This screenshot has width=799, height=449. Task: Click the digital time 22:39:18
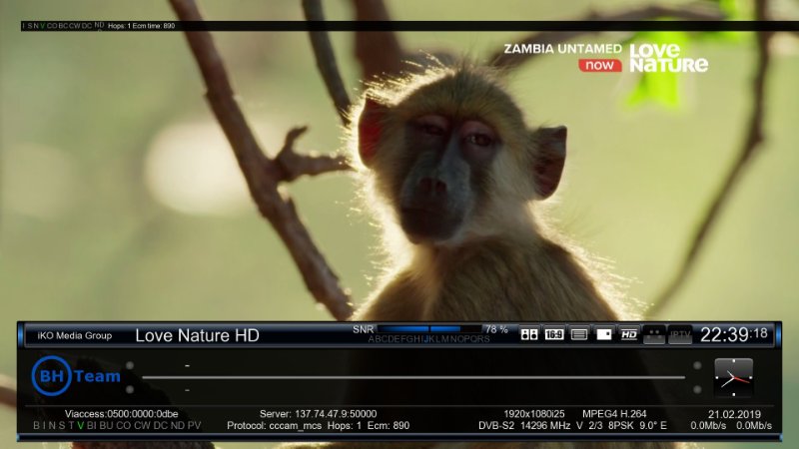(x=734, y=335)
